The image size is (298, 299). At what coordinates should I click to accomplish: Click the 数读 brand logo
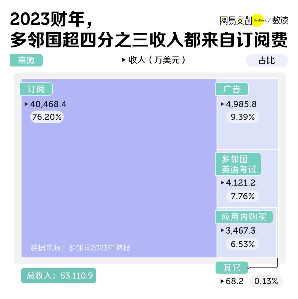[x=280, y=20]
